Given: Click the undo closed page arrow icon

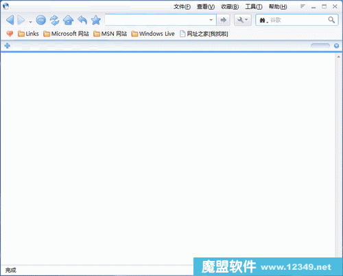Looking at the screenshot, I should point(82,20).
